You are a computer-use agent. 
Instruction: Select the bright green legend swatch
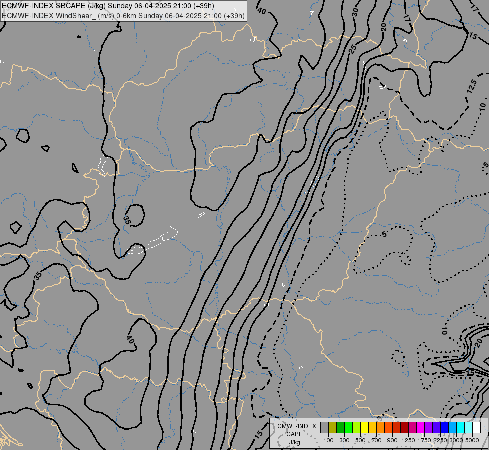[348, 427]
